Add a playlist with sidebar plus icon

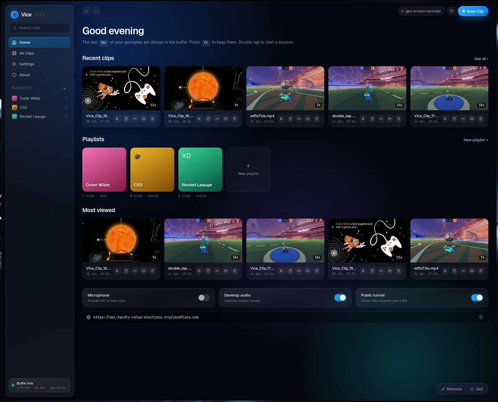click(x=64, y=88)
